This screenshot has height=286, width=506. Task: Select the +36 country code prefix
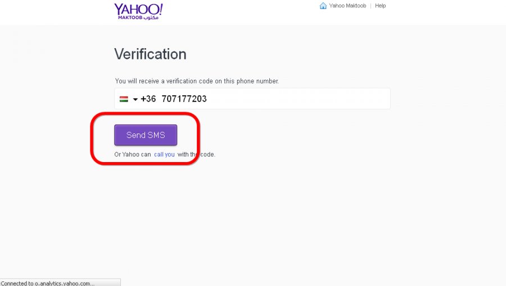148,99
